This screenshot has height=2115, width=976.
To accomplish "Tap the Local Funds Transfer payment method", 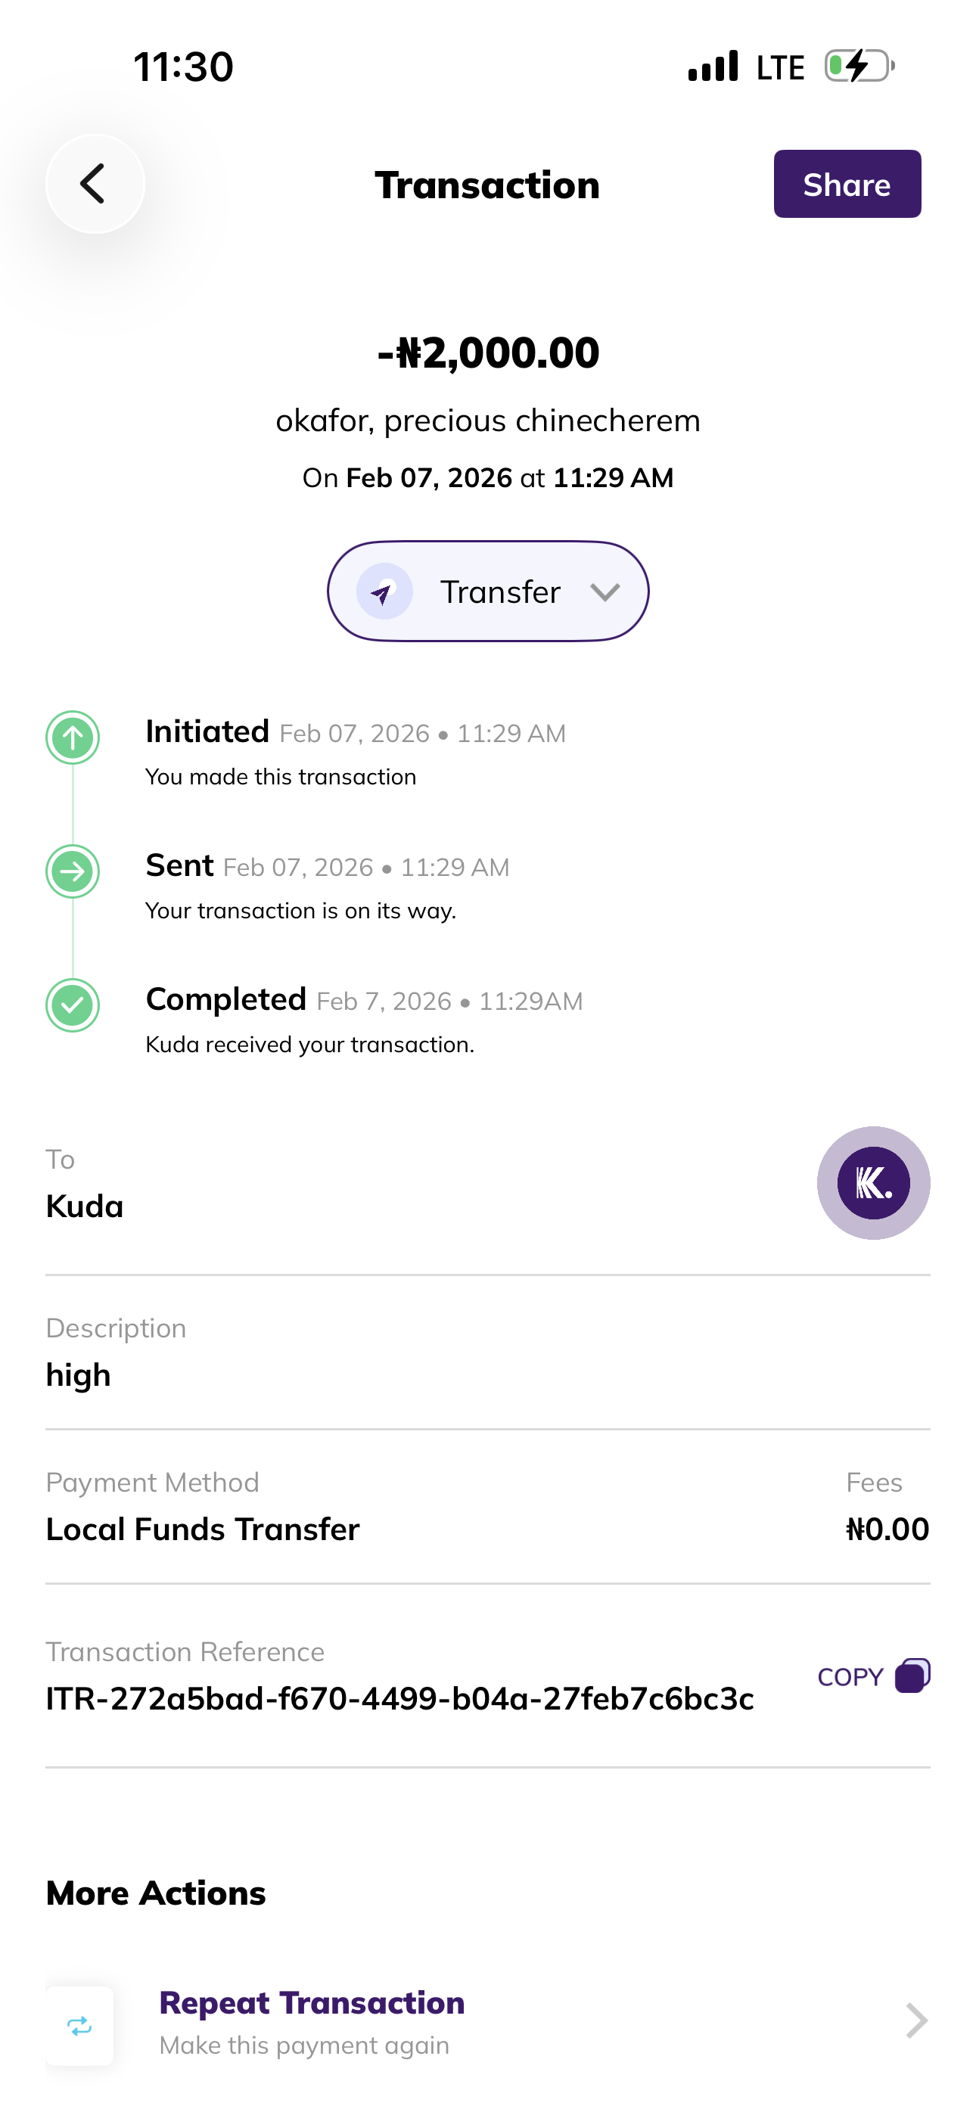I will coord(203,1529).
